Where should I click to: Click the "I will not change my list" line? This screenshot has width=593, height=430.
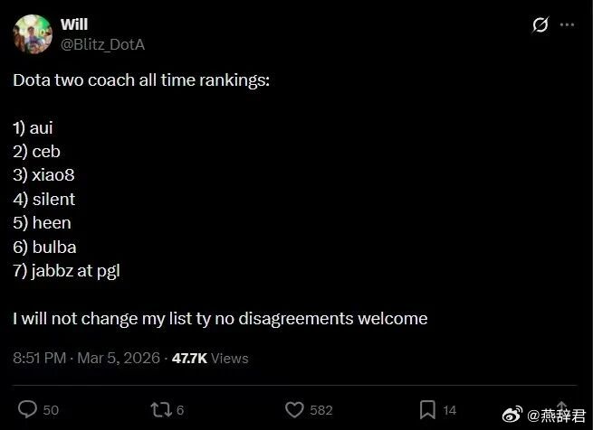tap(220, 318)
